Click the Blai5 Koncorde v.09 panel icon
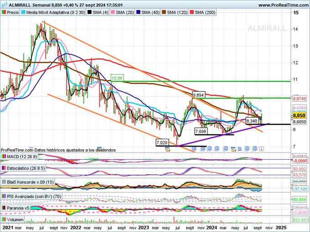The height and width of the screenshot is (232, 310). pyautogui.click(x=4, y=182)
